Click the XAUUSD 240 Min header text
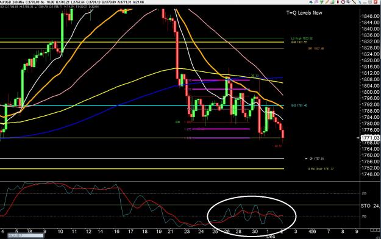The width and height of the screenshot is (381, 239). (12, 2)
